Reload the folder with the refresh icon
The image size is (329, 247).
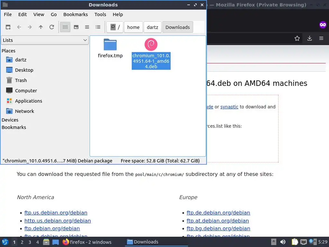[52, 27]
